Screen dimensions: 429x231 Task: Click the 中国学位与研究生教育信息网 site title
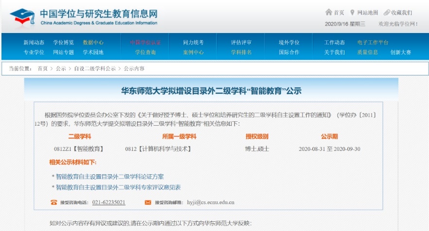click(x=99, y=14)
